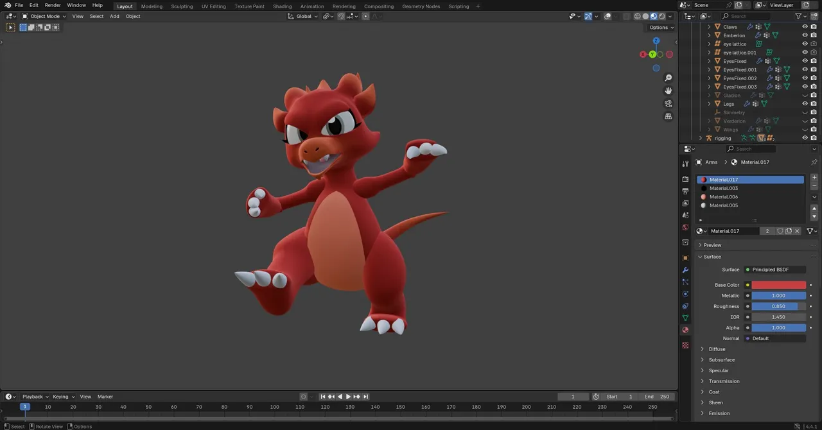Open the Collection properties tab icon
Screen dimensions: 822x430
coord(685,243)
